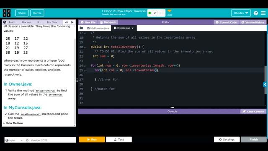Viewport: 268px width, 151px height.
Task: Click the Code.org logo
Action: coord(7,13)
